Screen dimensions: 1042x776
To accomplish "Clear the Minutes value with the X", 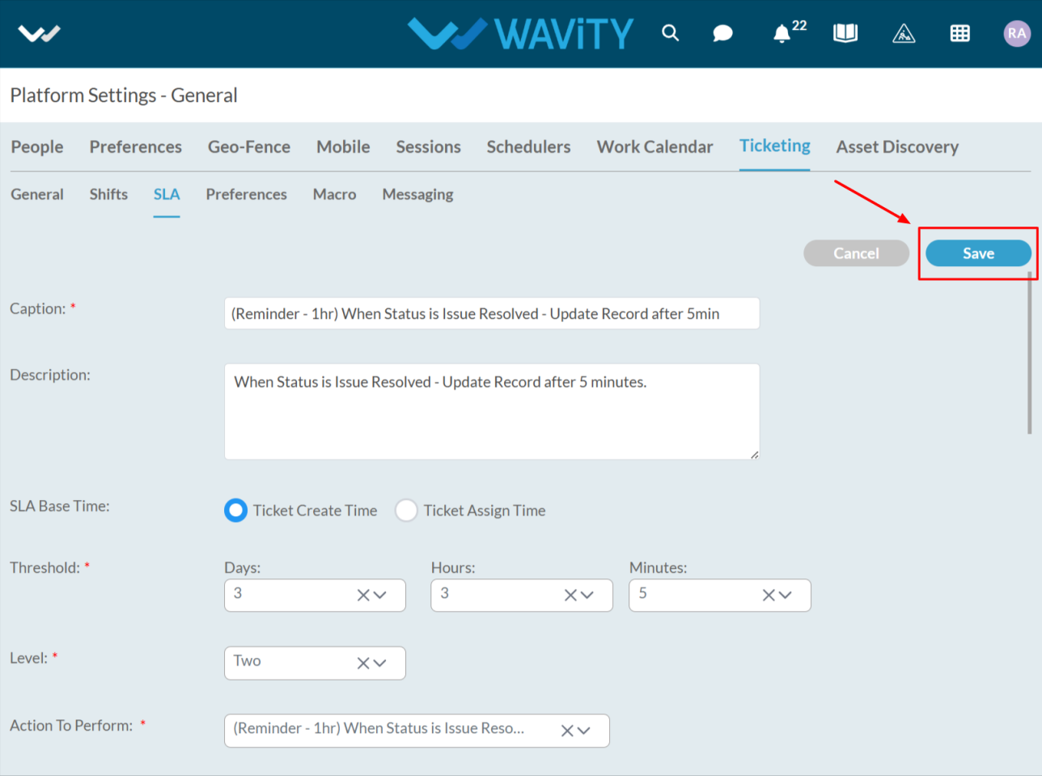I will click(769, 595).
